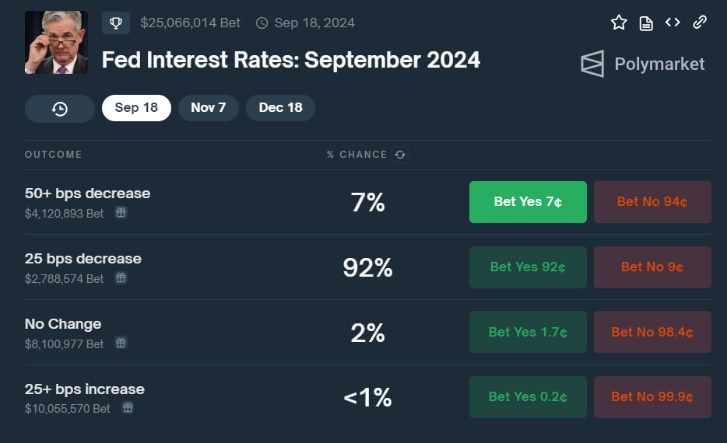The width and height of the screenshot is (727, 443).
Task: Click the refresh icon beside % Chance
Action: (400, 155)
